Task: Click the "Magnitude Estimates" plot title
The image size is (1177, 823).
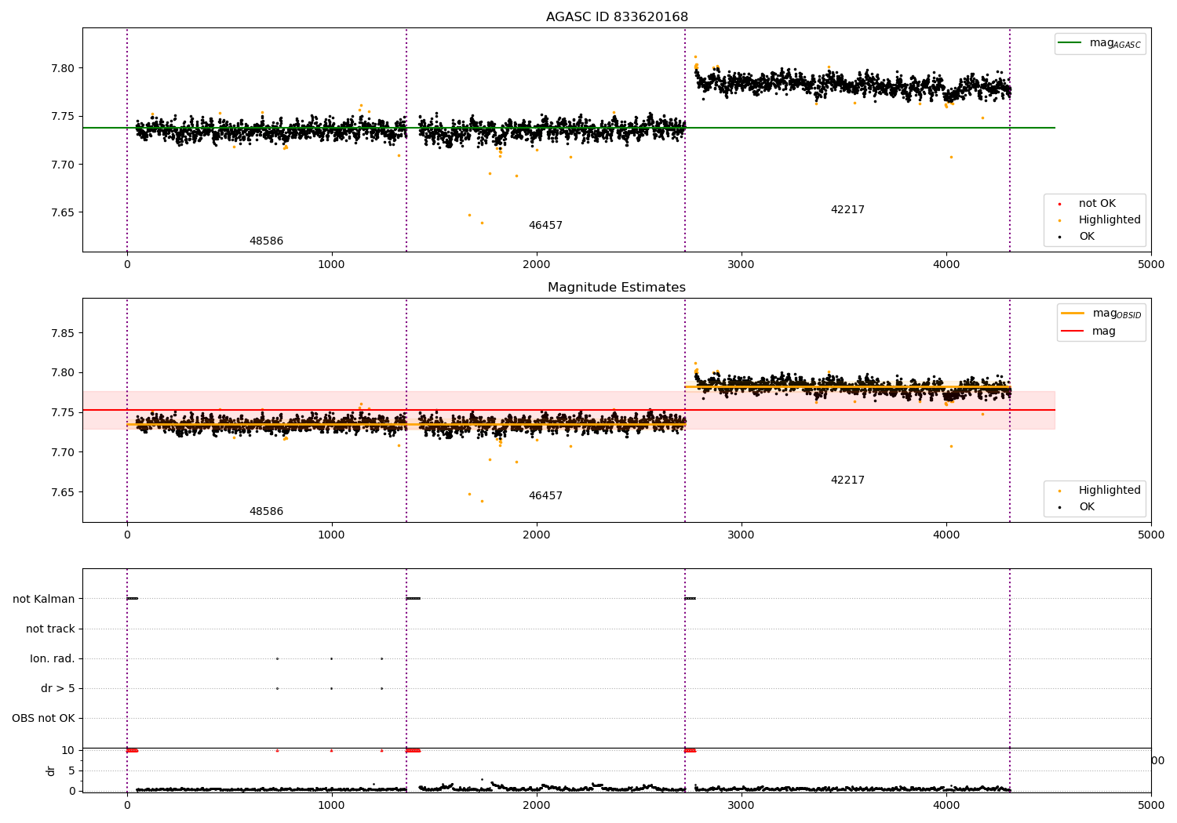Action: 617,288
